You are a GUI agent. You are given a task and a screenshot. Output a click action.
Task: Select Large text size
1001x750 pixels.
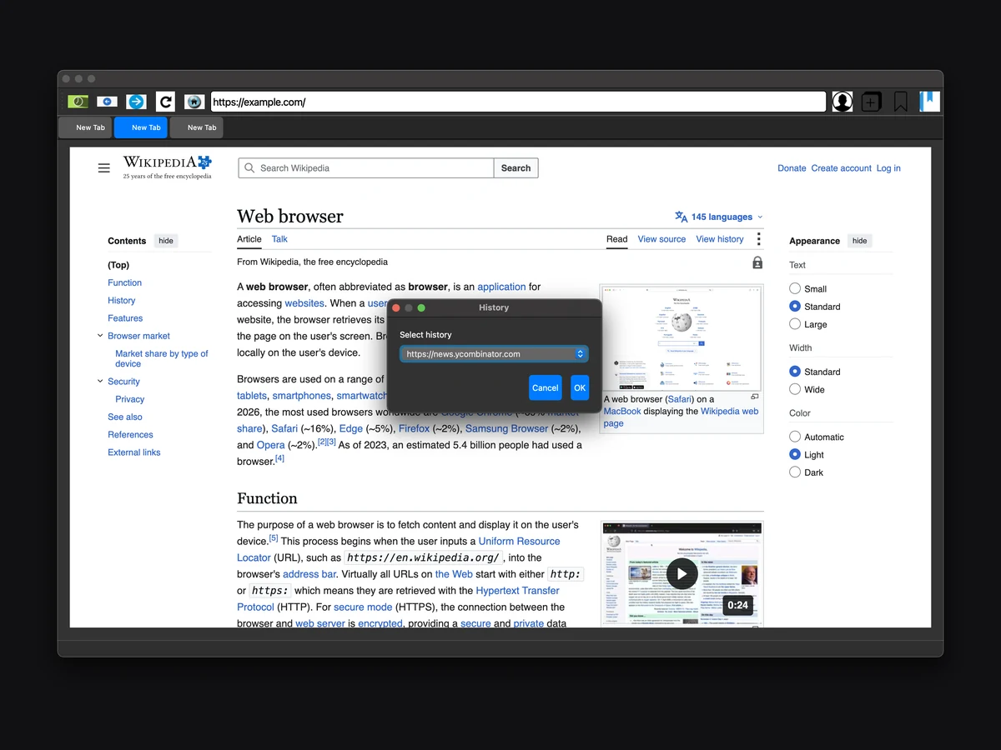point(795,324)
